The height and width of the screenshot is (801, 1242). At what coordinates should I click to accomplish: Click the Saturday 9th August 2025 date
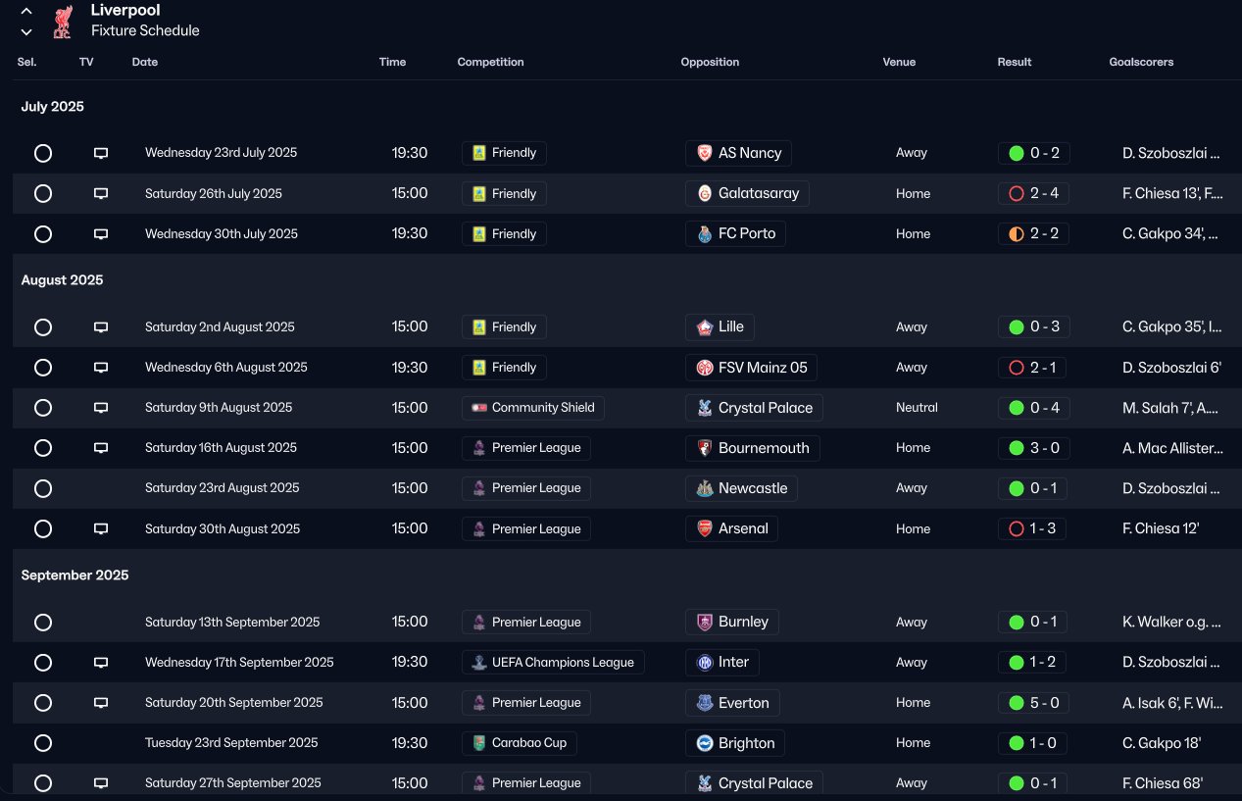[x=219, y=408]
